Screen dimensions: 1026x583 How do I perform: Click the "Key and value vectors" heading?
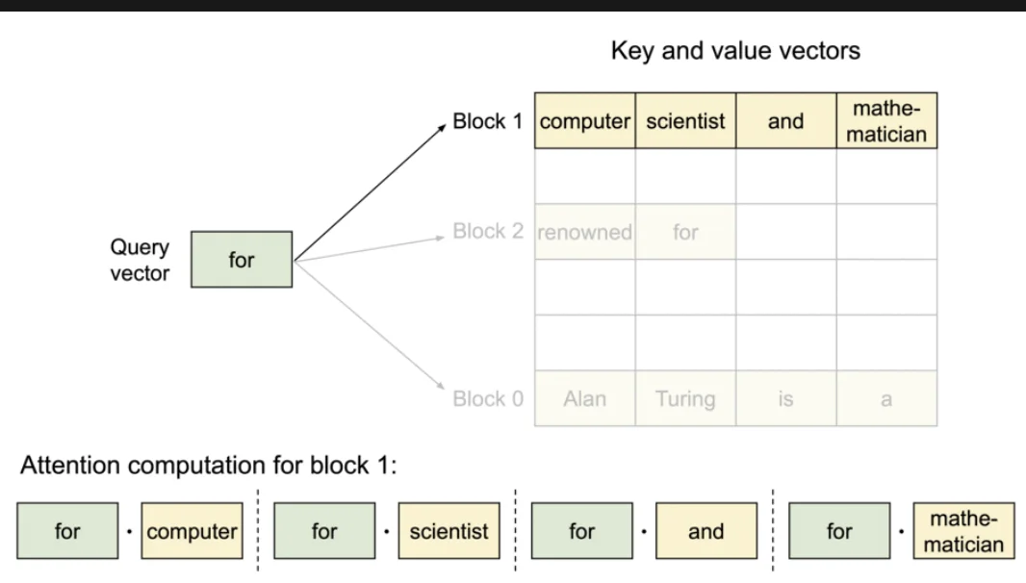(735, 51)
